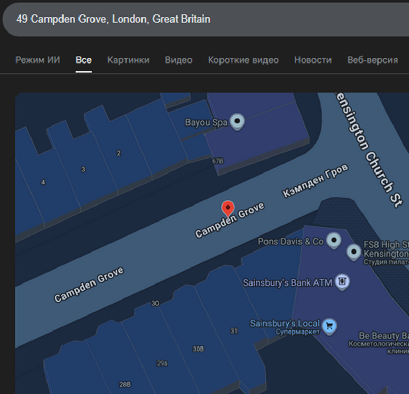Viewport: 409px width, 394px height.
Task: Open the Короткие видео tab
Action: pos(243,60)
